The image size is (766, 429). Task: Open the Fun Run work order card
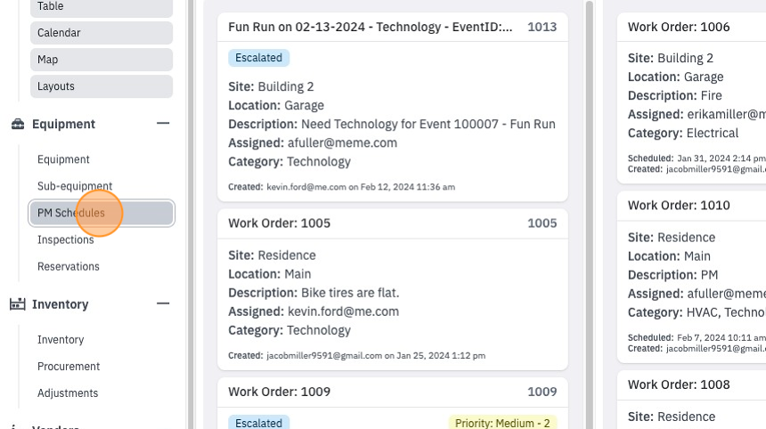pos(393,107)
